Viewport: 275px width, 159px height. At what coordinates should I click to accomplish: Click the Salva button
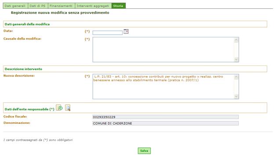[144, 151]
